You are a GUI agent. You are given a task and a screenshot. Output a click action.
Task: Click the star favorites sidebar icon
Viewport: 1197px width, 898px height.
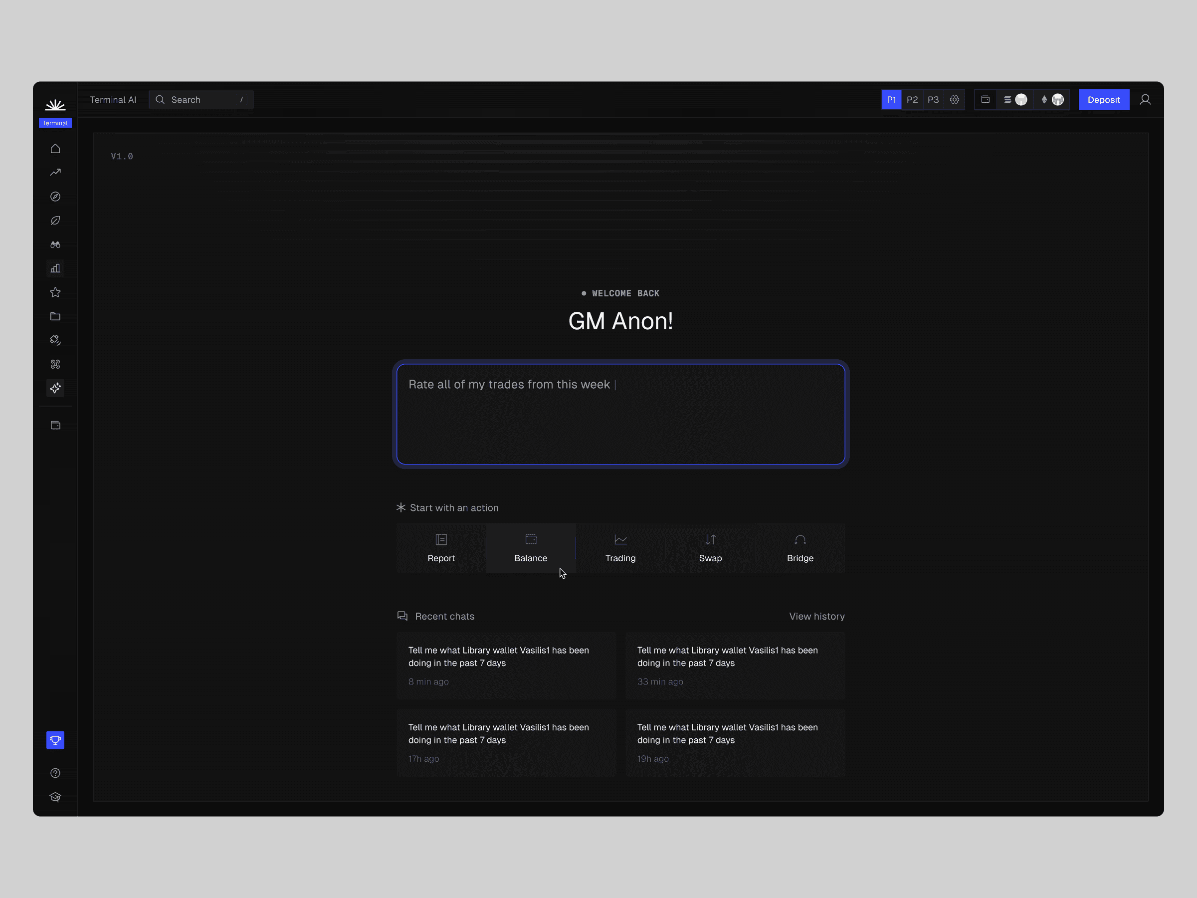tap(55, 292)
